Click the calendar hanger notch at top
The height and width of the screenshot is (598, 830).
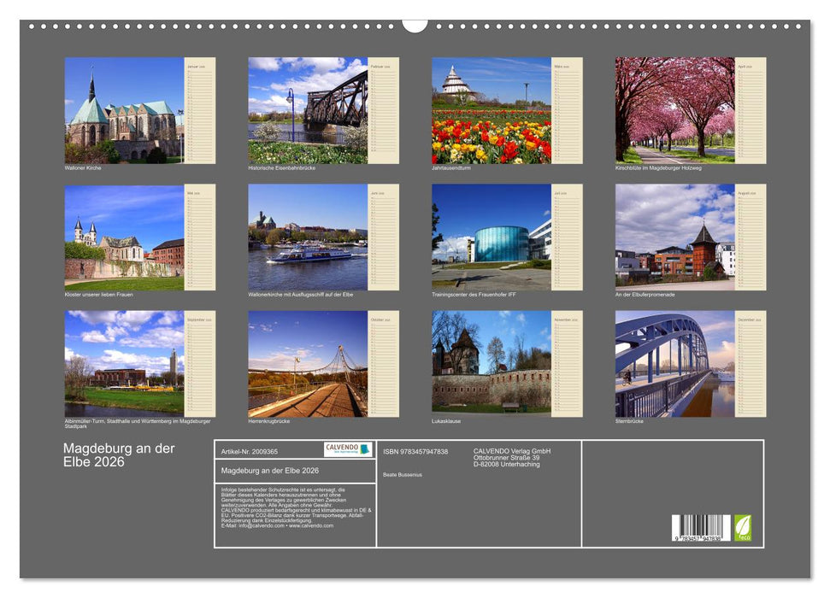(415, 25)
